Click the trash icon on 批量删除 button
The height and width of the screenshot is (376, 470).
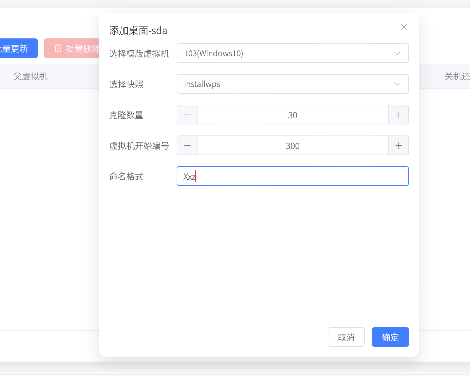(x=58, y=48)
